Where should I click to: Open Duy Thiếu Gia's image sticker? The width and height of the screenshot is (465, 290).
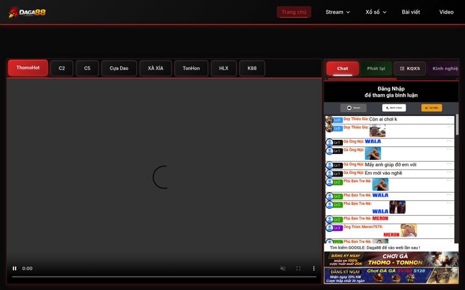click(x=378, y=131)
